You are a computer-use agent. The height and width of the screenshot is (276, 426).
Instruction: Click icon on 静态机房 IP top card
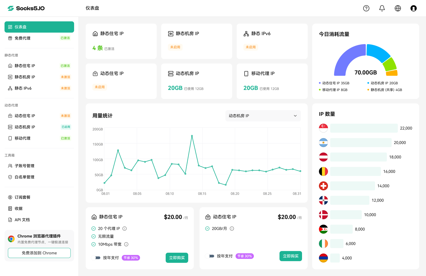coord(171,34)
